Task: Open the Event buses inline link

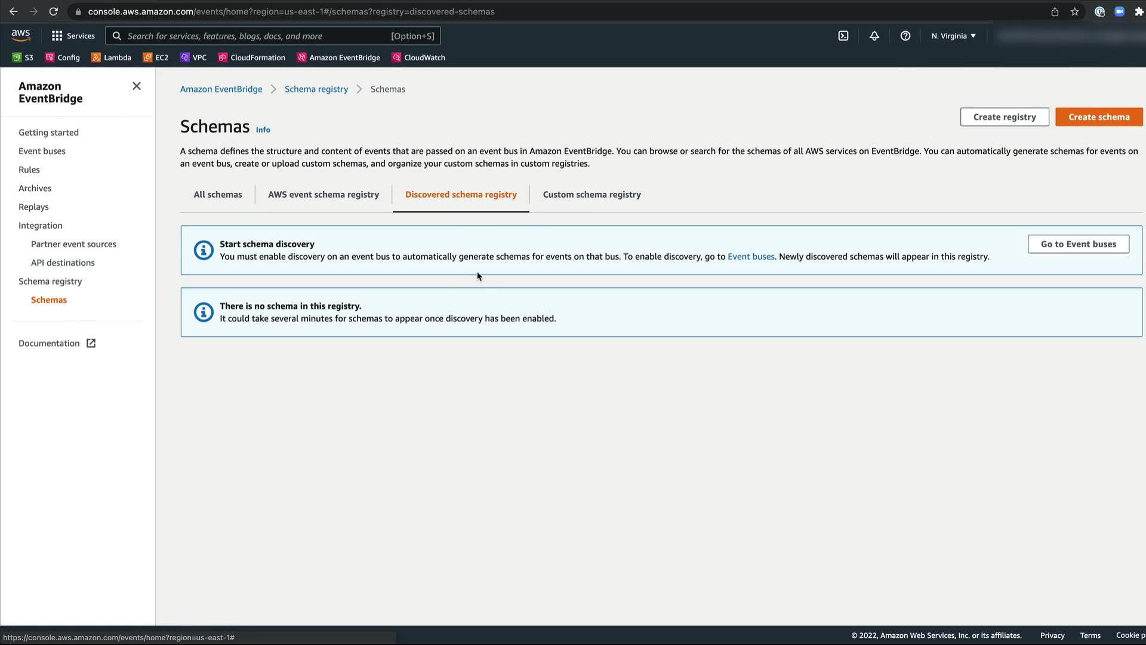Action: [750, 257]
